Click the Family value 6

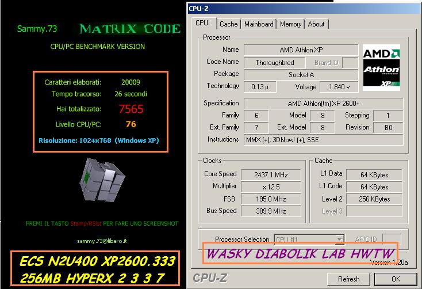(256, 115)
